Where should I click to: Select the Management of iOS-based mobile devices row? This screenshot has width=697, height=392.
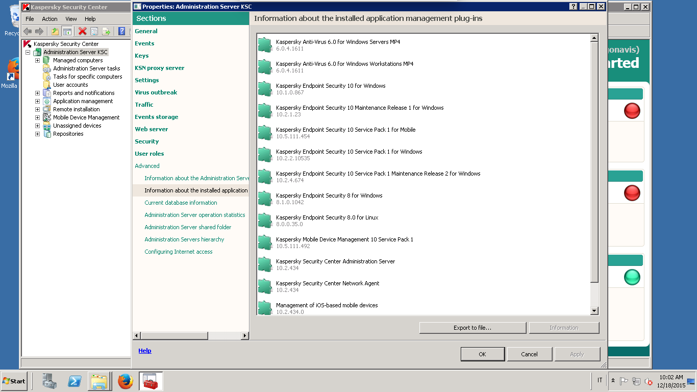pyautogui.click(x=424, y=308)
